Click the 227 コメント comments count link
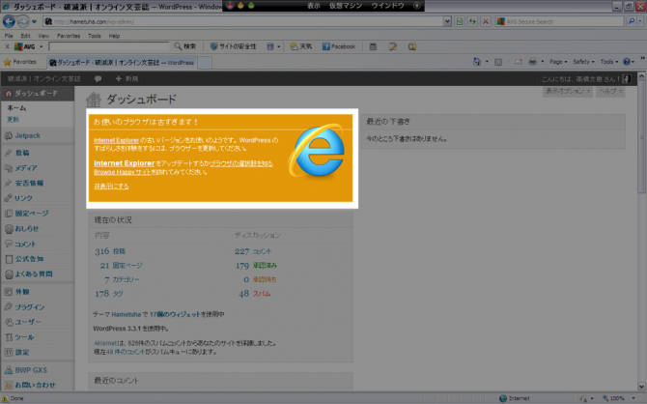 pos(253,251)
